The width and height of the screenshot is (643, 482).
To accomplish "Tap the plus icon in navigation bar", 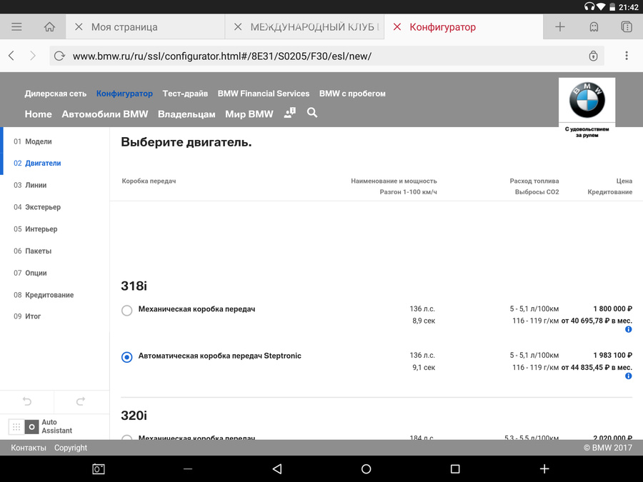I will tap(544, 469).
